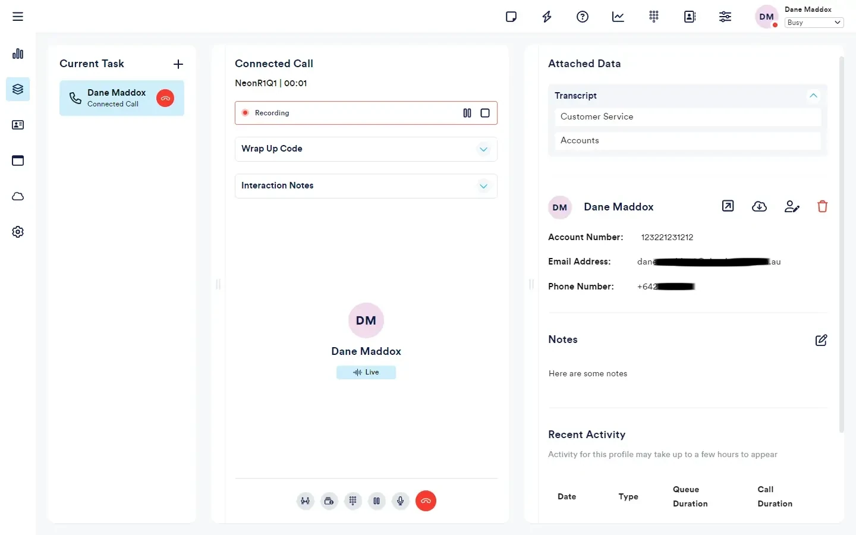Image resolution: width=856 pixels, height=535 pixels.
Task: Stop the call recording
Action: [485, 113]
